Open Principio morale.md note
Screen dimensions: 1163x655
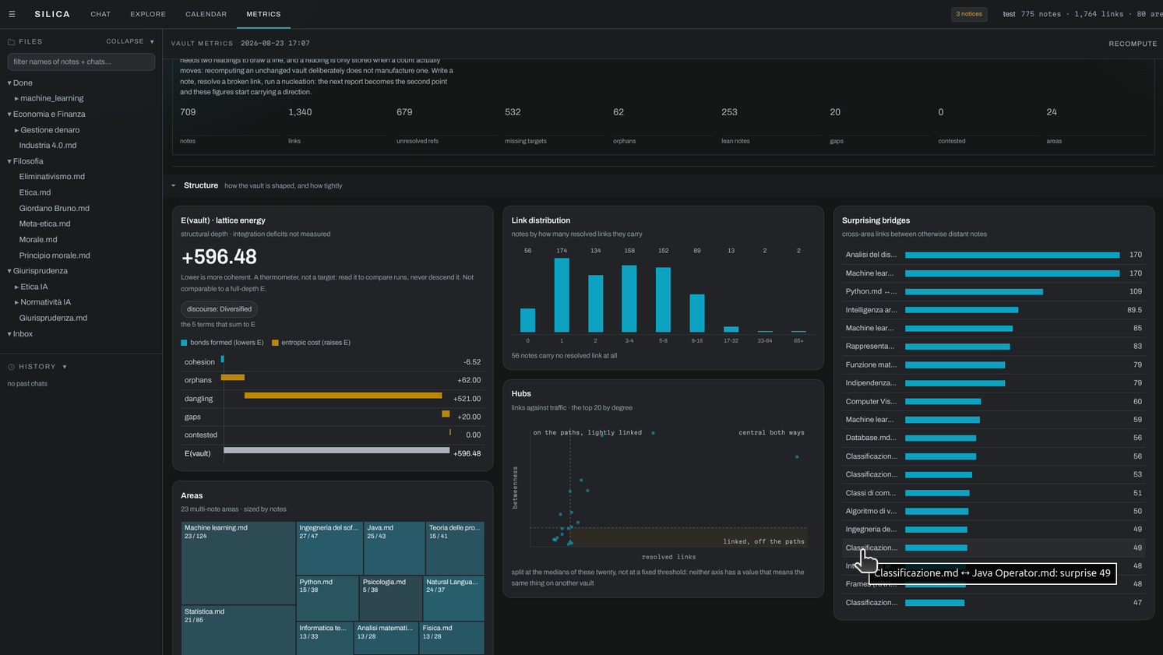(55, 255)
